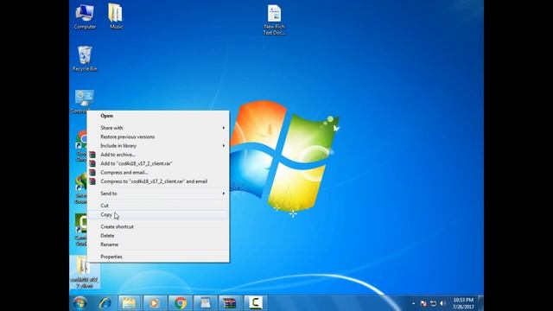The image size is (553, 311).
Task: Choose Compress and email... option
Action: [158, 173]
